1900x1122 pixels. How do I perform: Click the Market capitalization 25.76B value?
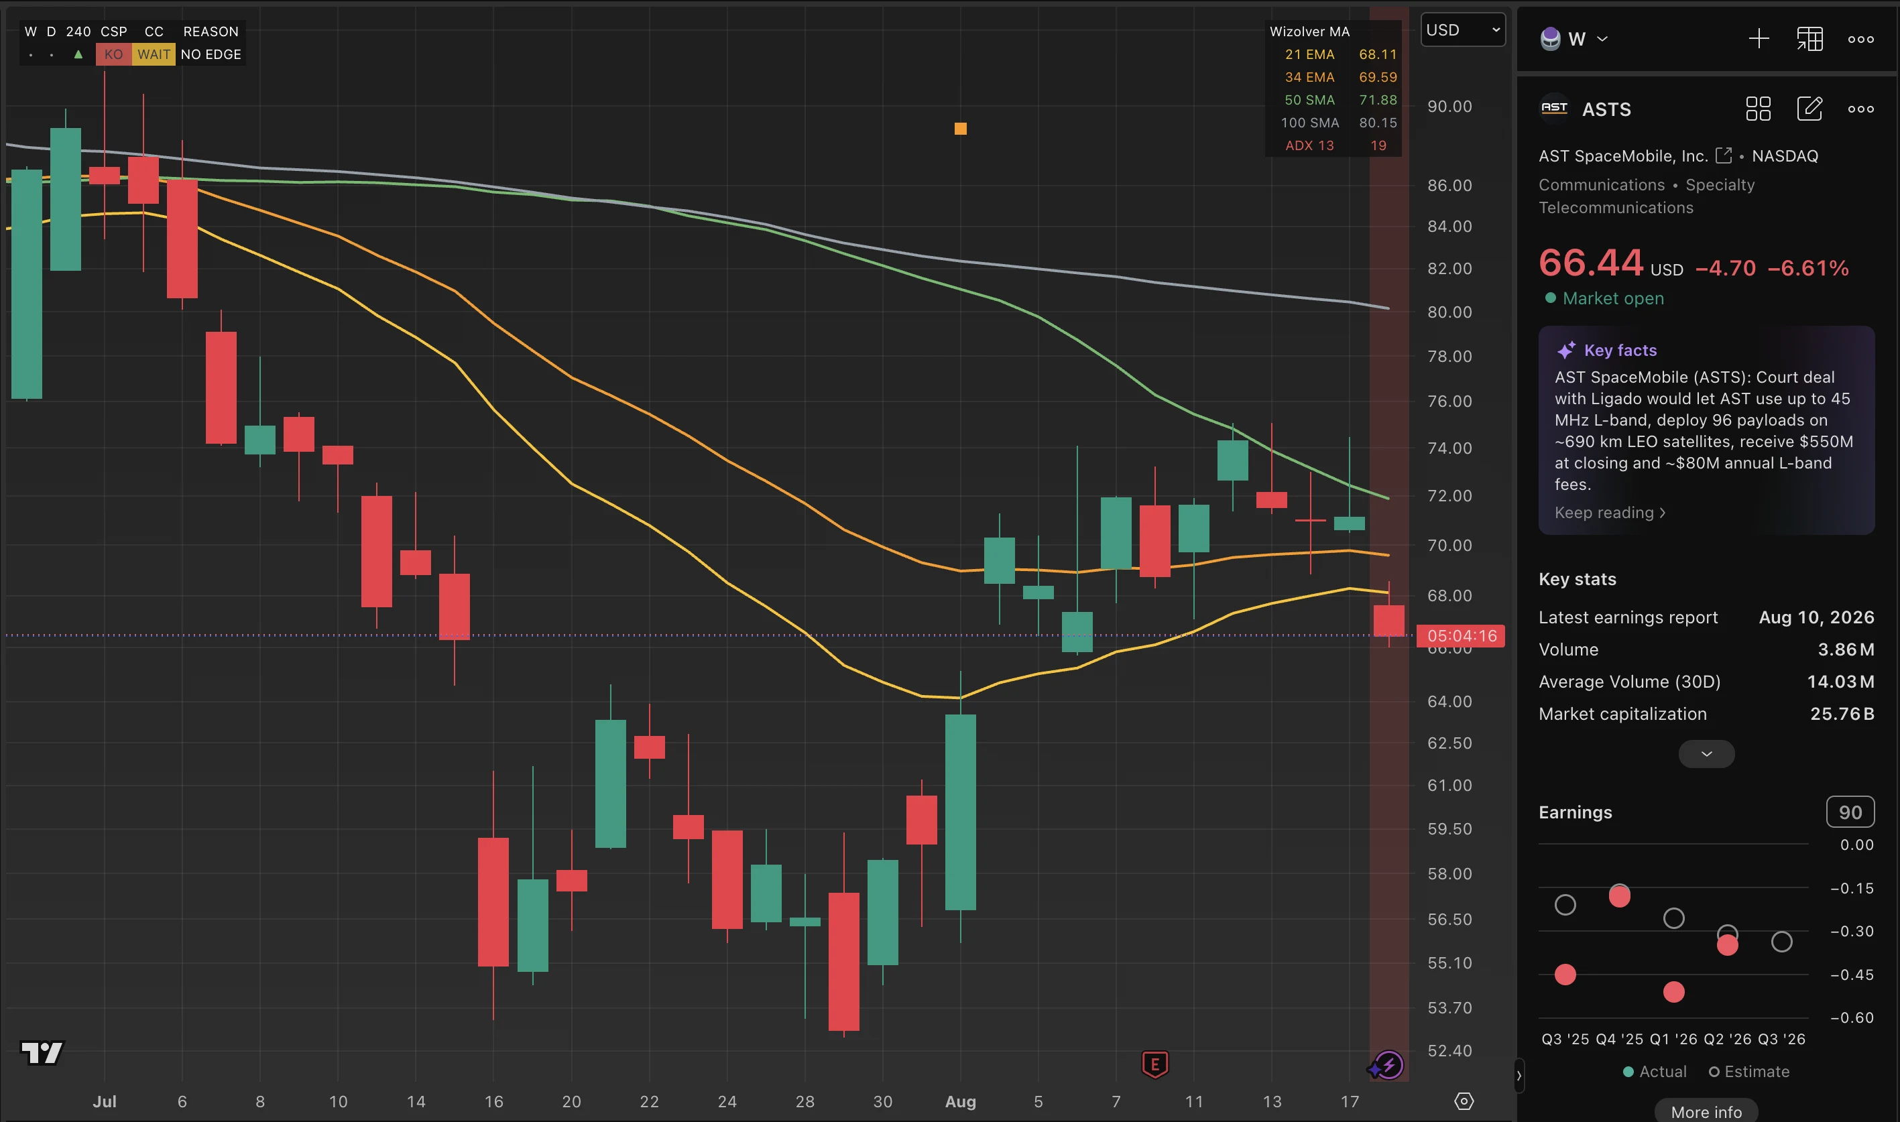1841,714
